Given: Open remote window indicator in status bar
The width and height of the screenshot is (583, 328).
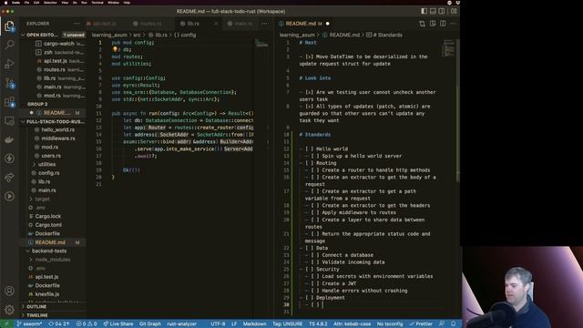Looking at the screenshot, I should coord(6,324).
